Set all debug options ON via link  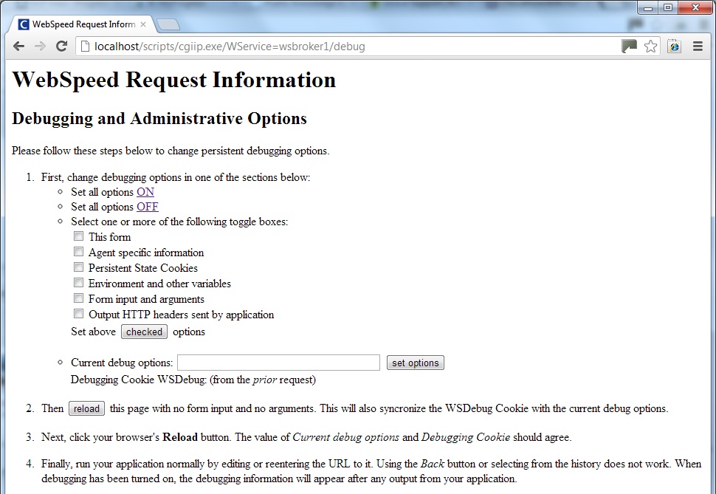(x=145, y=191)
